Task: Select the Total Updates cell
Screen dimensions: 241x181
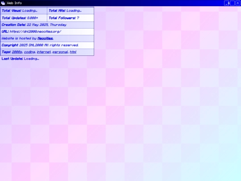Action: click(24, 18)
